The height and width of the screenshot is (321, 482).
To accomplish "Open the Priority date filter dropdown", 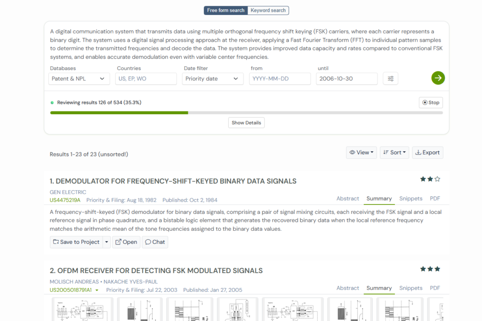I will click(212, 78).
